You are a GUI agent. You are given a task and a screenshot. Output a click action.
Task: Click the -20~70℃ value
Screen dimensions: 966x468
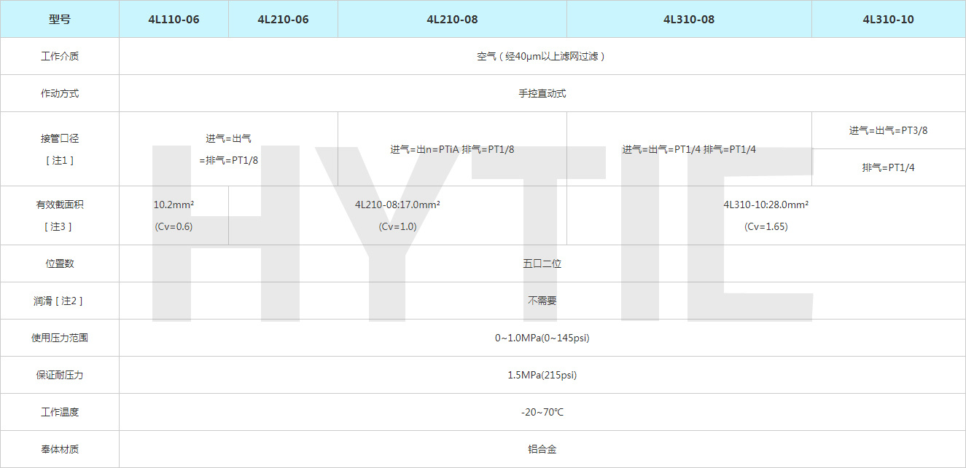tap(542, 412)
